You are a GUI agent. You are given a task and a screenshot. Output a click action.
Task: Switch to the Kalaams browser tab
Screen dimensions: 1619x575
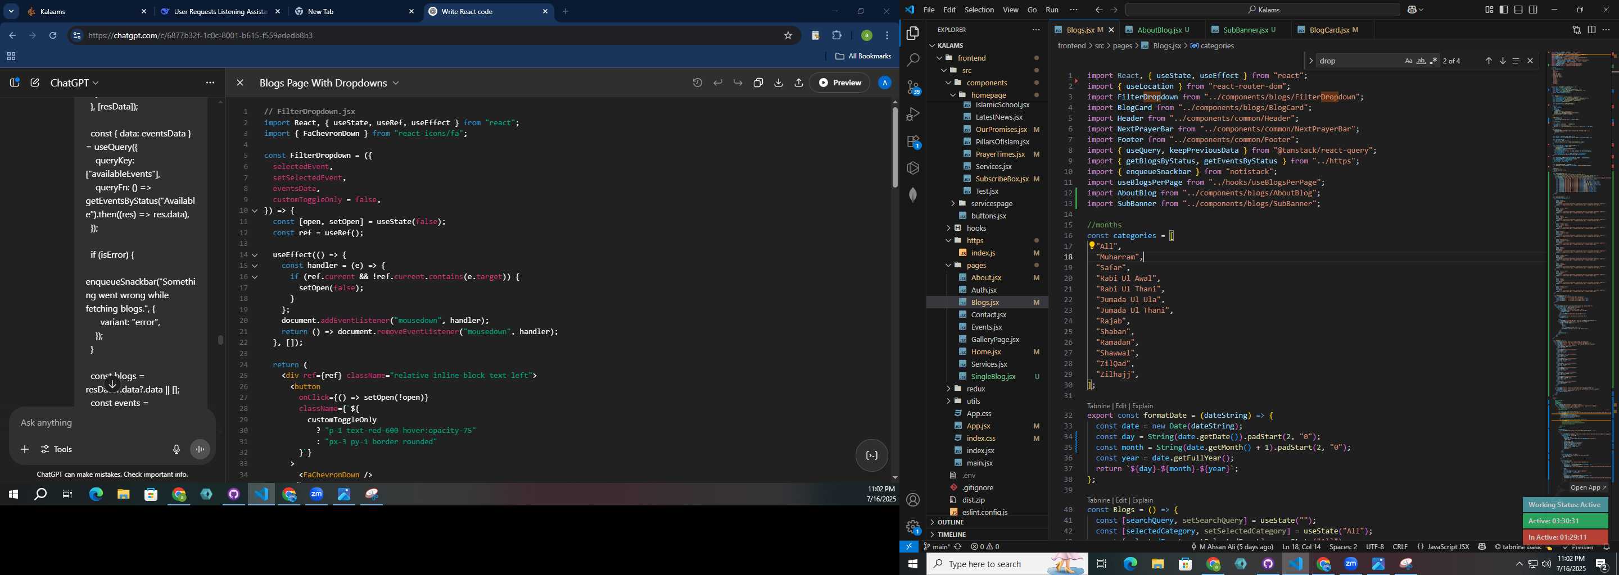pyautogui.click(x=87, y=12)
